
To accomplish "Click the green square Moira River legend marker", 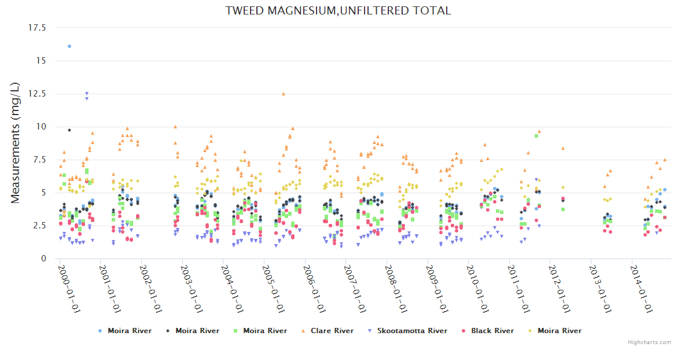I will point(236,331).
